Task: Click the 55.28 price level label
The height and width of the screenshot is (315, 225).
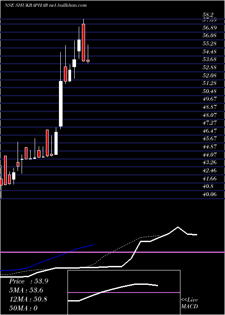Action: [x=210, y=43]
